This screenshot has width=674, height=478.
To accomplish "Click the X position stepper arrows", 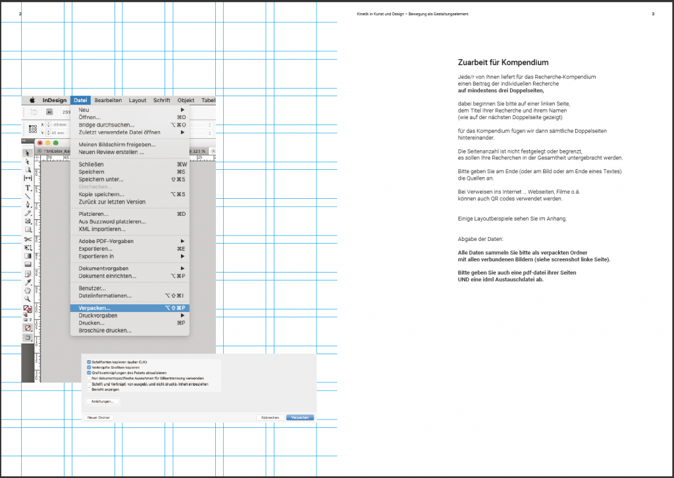I will (x=48, y=124).
